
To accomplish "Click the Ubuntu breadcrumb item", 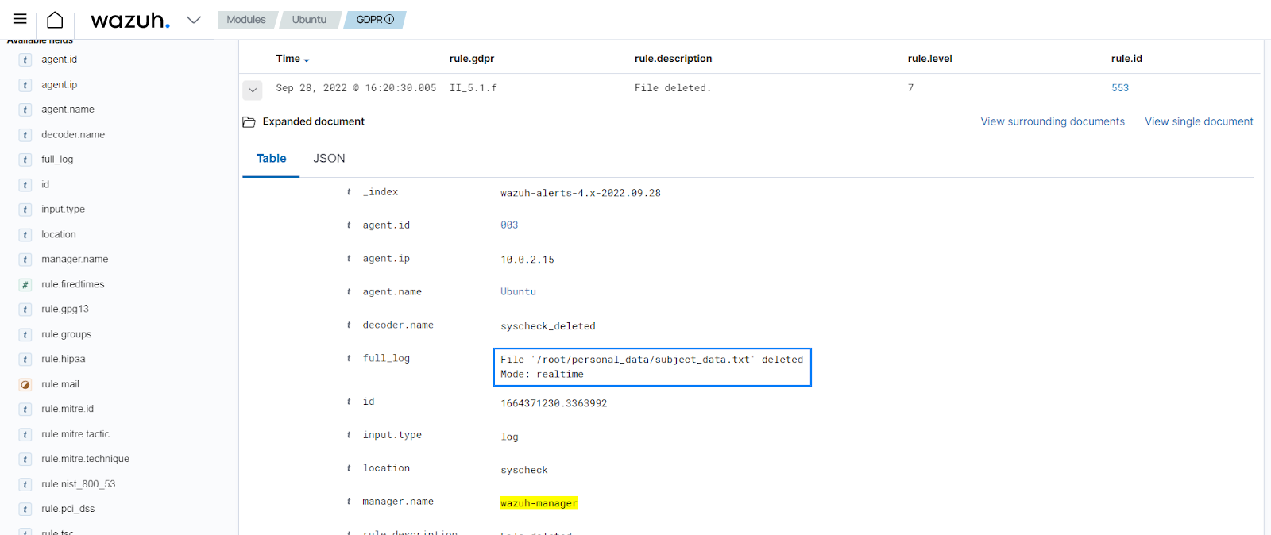I will pos(309,20).
